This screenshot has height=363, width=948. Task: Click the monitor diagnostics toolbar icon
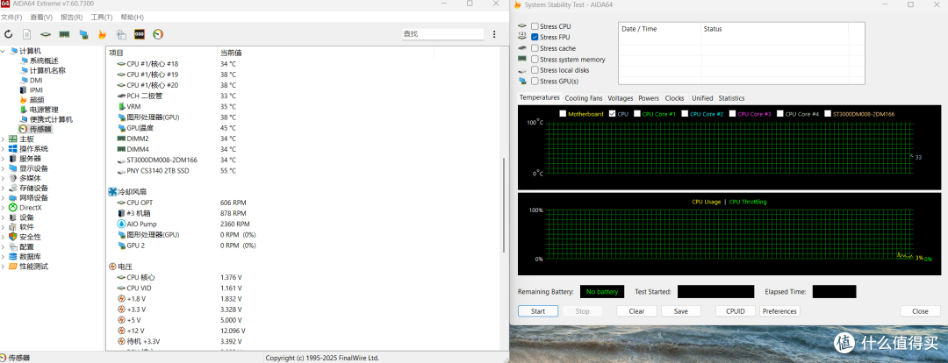(83, 34)
